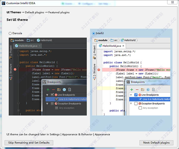Viewport: 179px width, 149px height.
Task: Toggle Line Breakpoints checkbox in light preview
Action: click(x=136, y=95)
